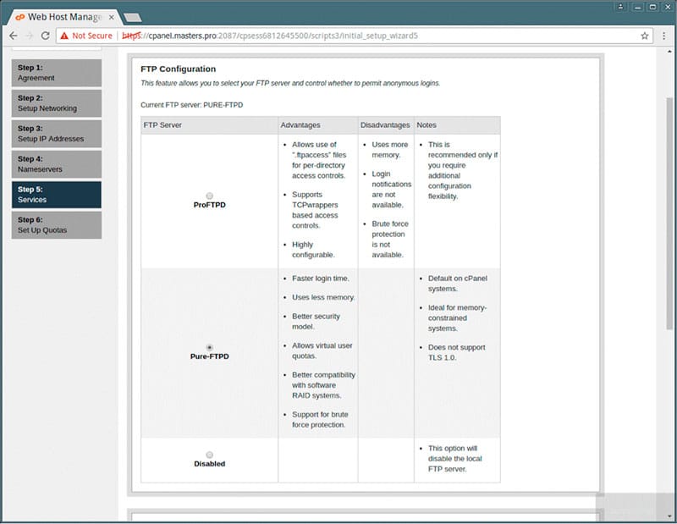This screenshot has height=524, width=677.
Task: Open Step 4: Nameservers
Action: coord(57,164)
